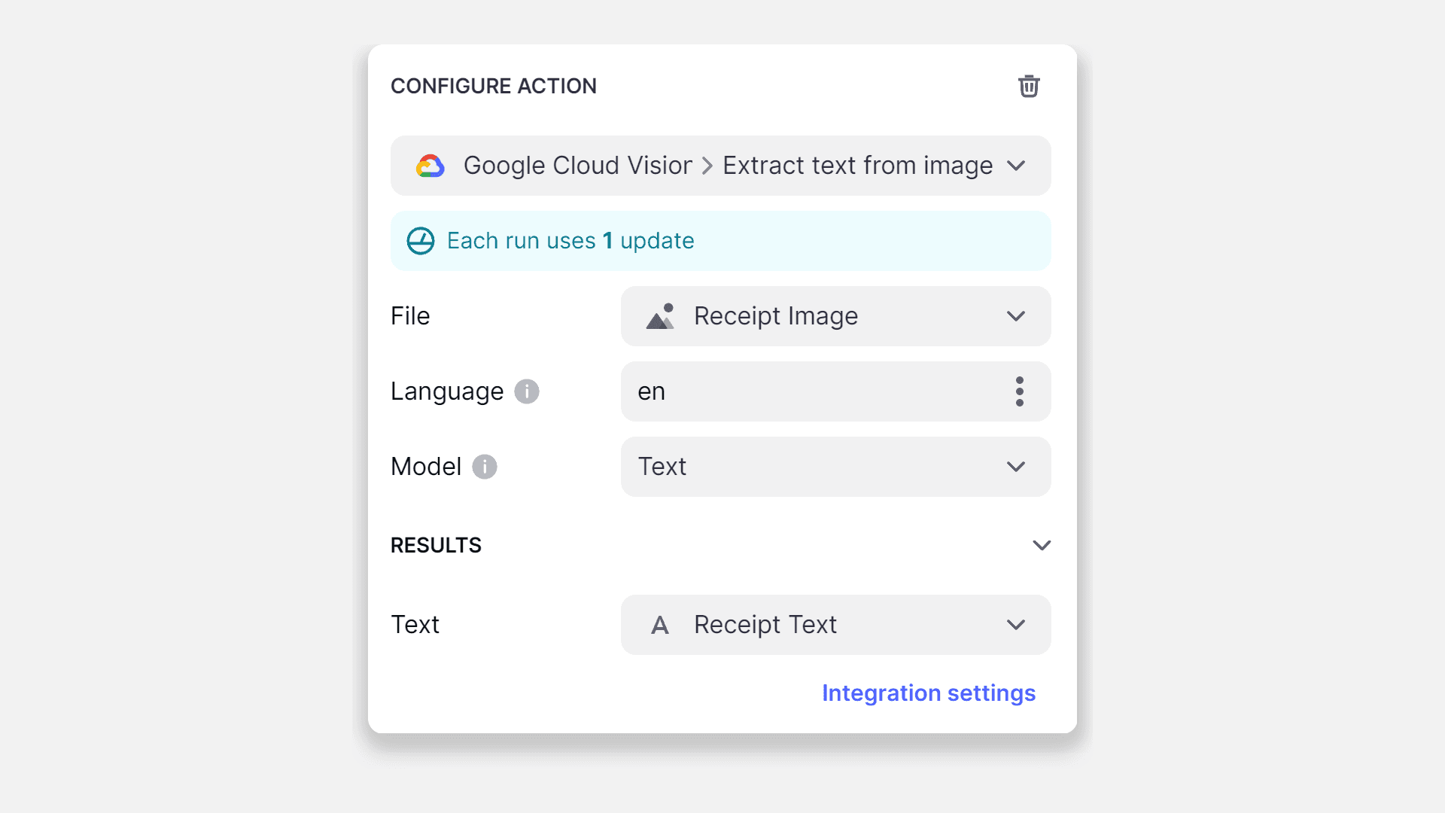
Task: Open the Google Cloud Vision action dropdown
Action: 721,166
